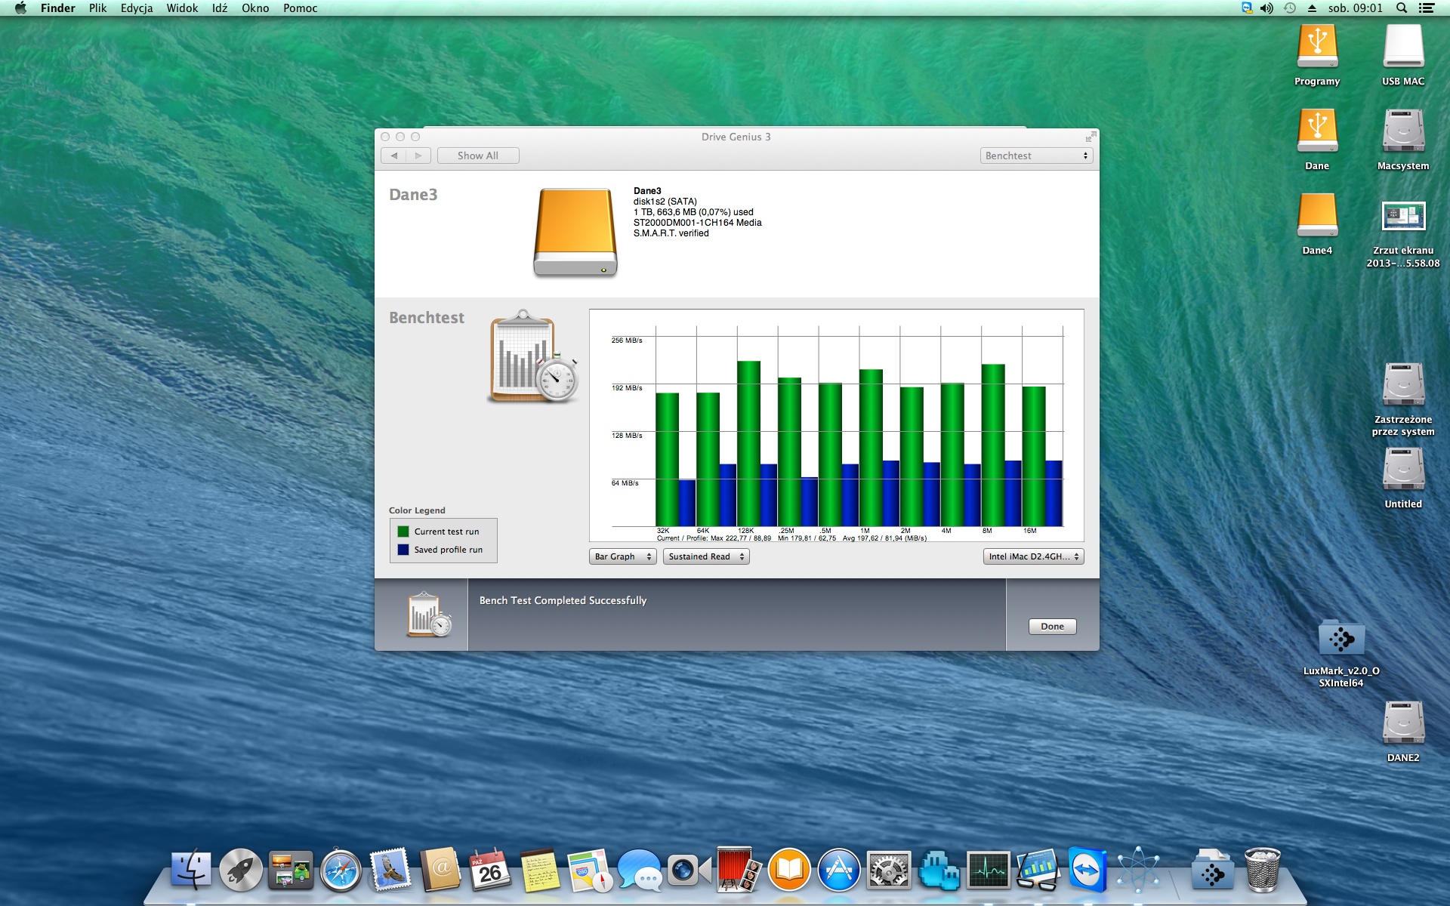Viewport: 1450px width, 906px height.
Task: Go forward with the right arrow button
Action: [x=418, y=156]
